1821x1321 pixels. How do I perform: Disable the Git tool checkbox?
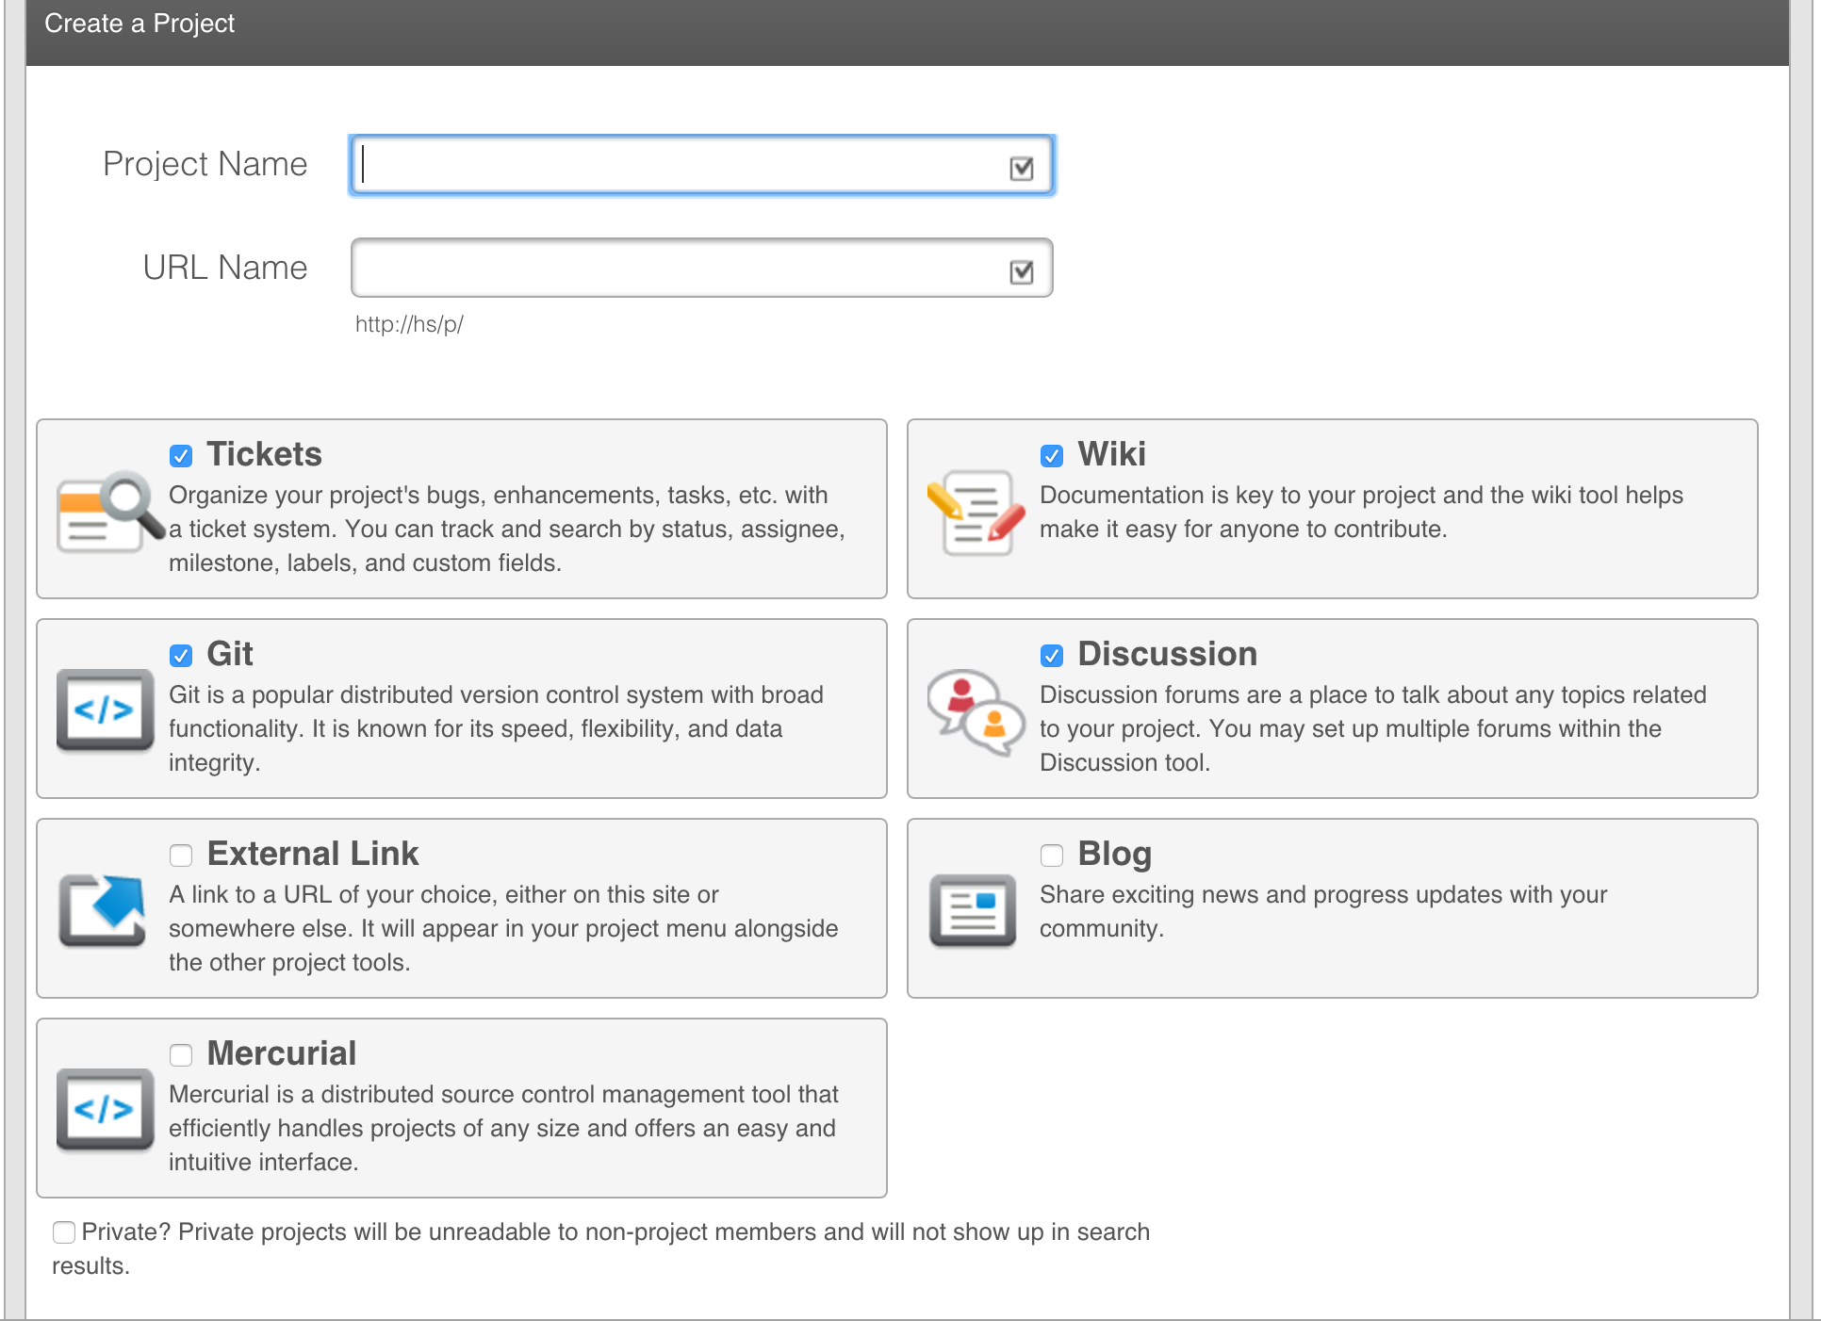coord(181,656)
